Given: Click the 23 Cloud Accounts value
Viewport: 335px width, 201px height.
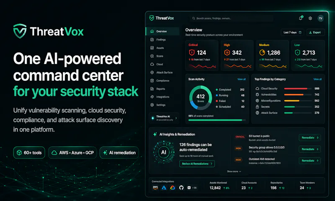Looking at the screenshot, I should pos(244,188).
